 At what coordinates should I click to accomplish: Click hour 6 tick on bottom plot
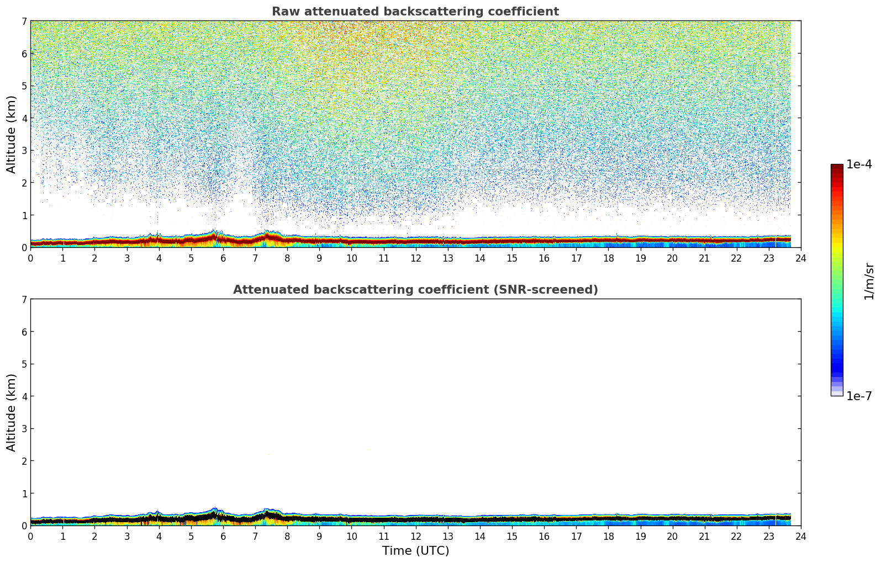click(223, 536)
